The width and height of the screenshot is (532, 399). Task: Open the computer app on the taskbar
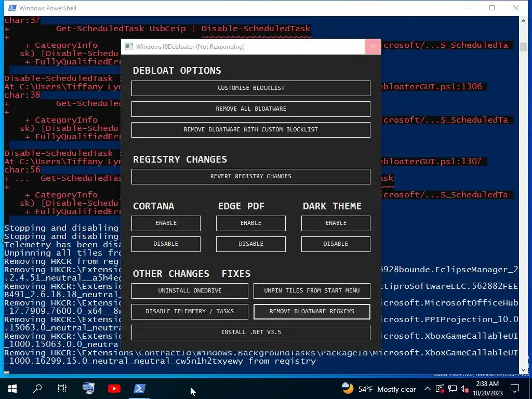(x=88, y=389)
